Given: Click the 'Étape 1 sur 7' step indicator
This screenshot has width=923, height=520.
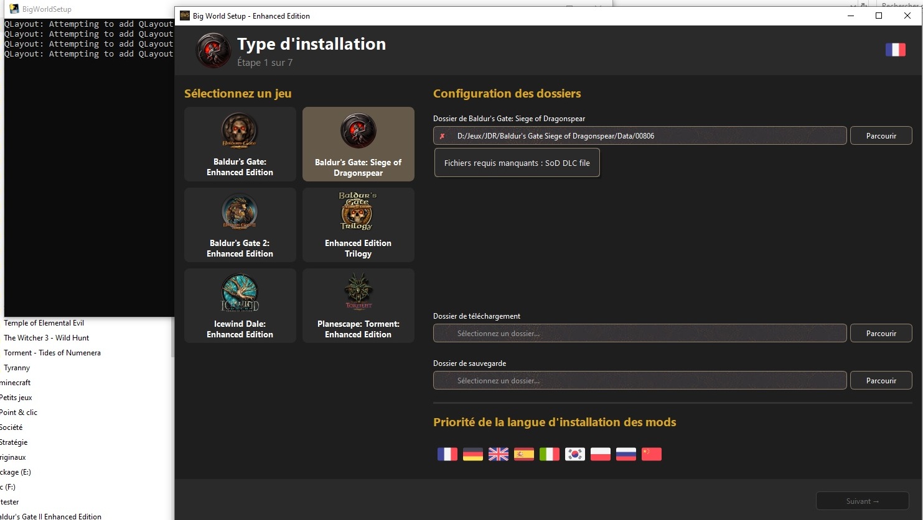Looking at the screenshot, I should point(265,63).
